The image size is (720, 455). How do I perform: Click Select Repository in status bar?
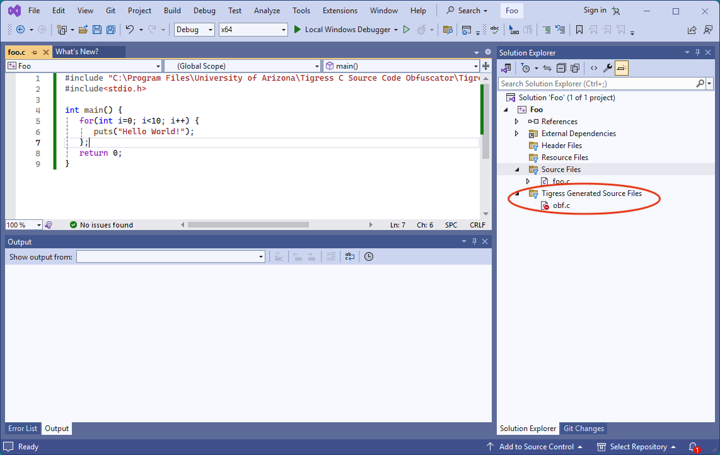638,447
